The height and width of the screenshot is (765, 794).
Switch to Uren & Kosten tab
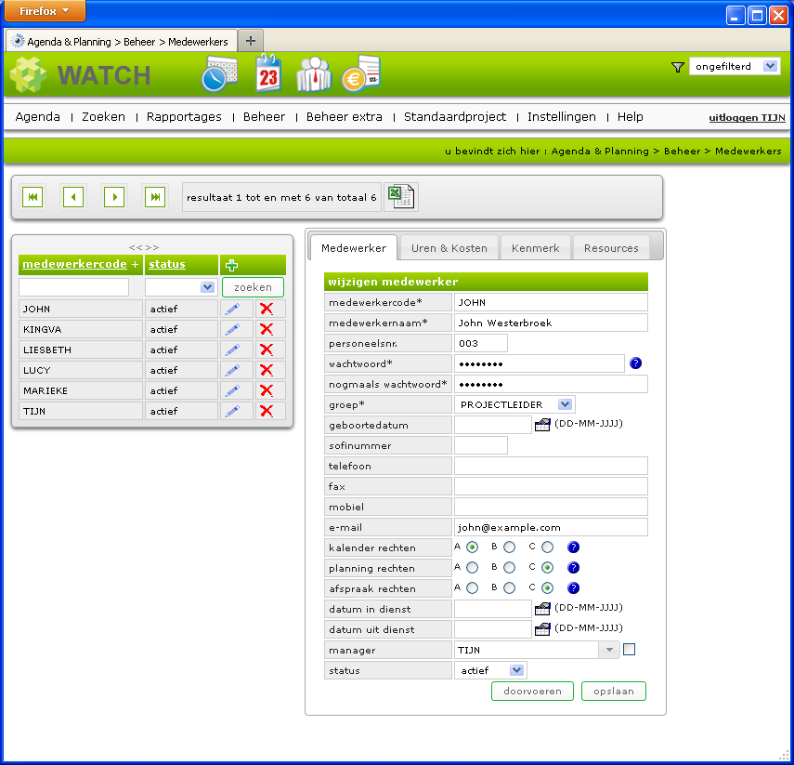(x=449, y=248)
